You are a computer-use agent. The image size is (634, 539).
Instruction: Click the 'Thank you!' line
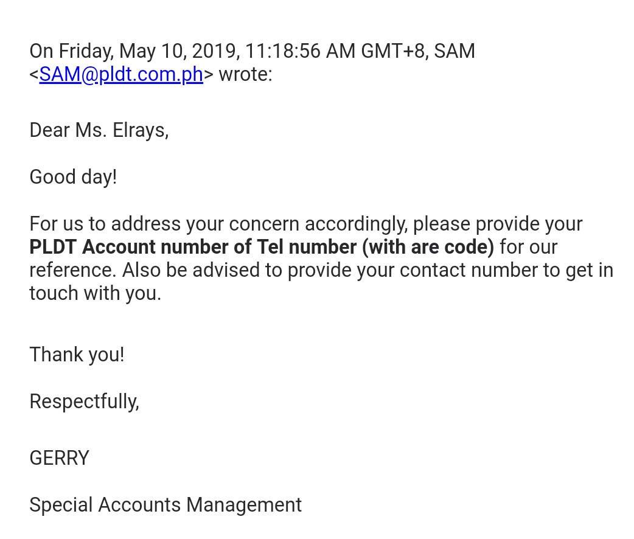tap(77, 354)
